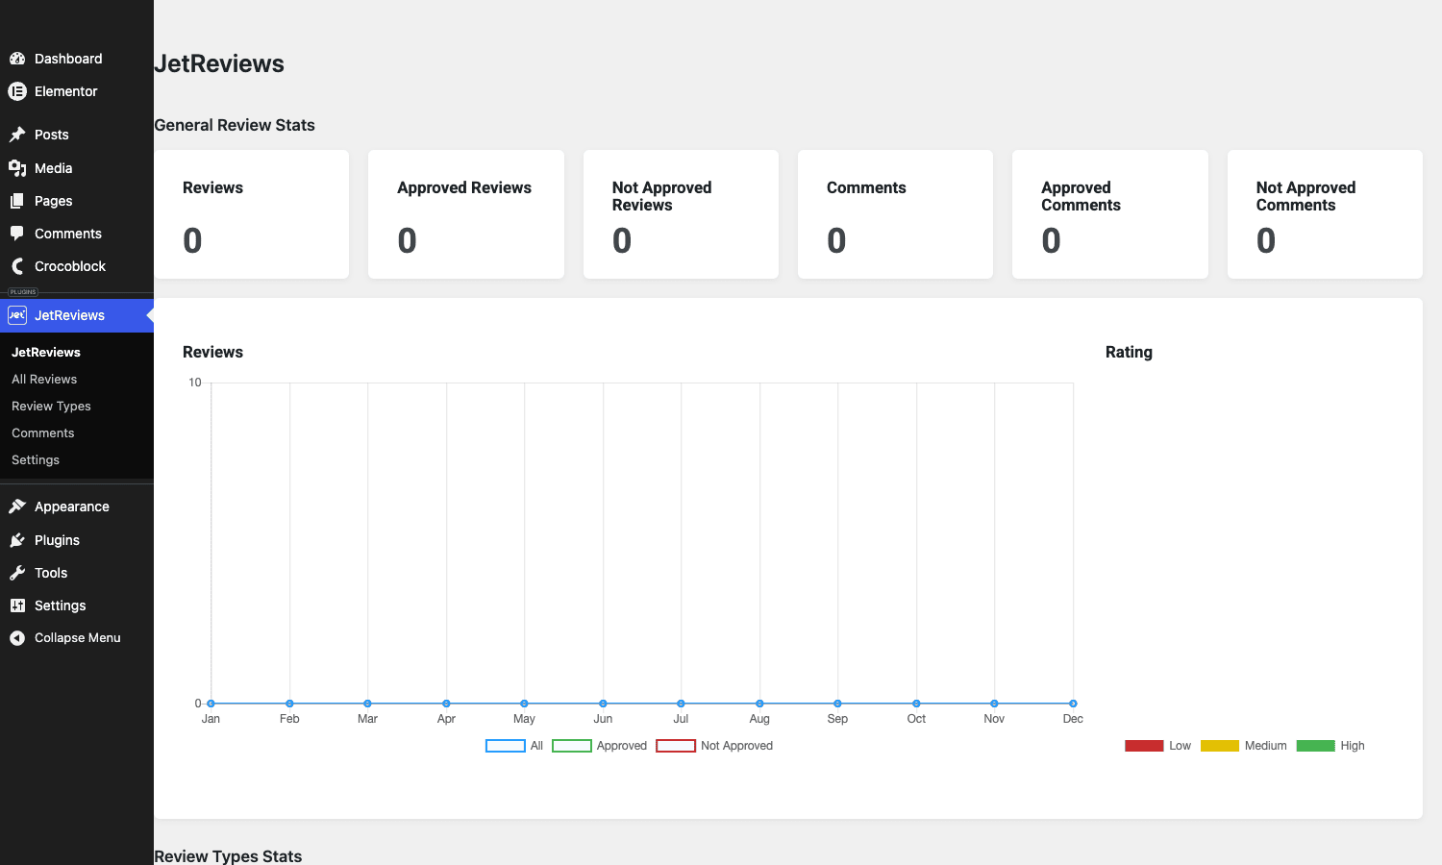1442x865 pixels.
Task: Open the Dashboard menu item
Action: coord(77,59)
